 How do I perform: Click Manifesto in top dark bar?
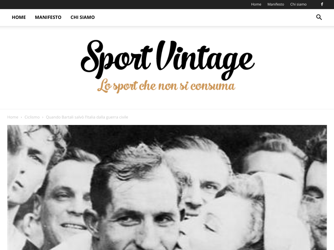pyautogui.click(x=276, y=4)
